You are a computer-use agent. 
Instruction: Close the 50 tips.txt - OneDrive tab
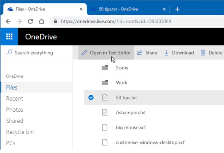(164, 9)
